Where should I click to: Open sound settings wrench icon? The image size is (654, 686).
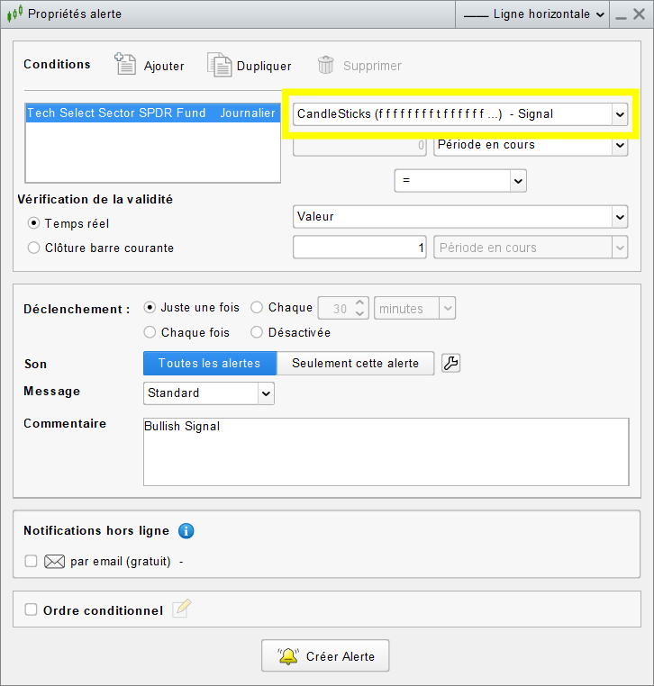(452, 363)
